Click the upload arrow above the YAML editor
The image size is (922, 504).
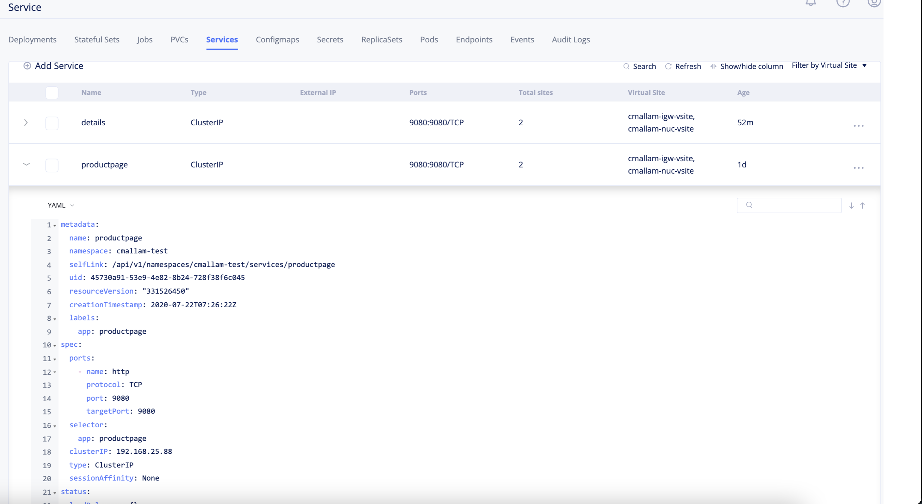click(x=863, y=205)
